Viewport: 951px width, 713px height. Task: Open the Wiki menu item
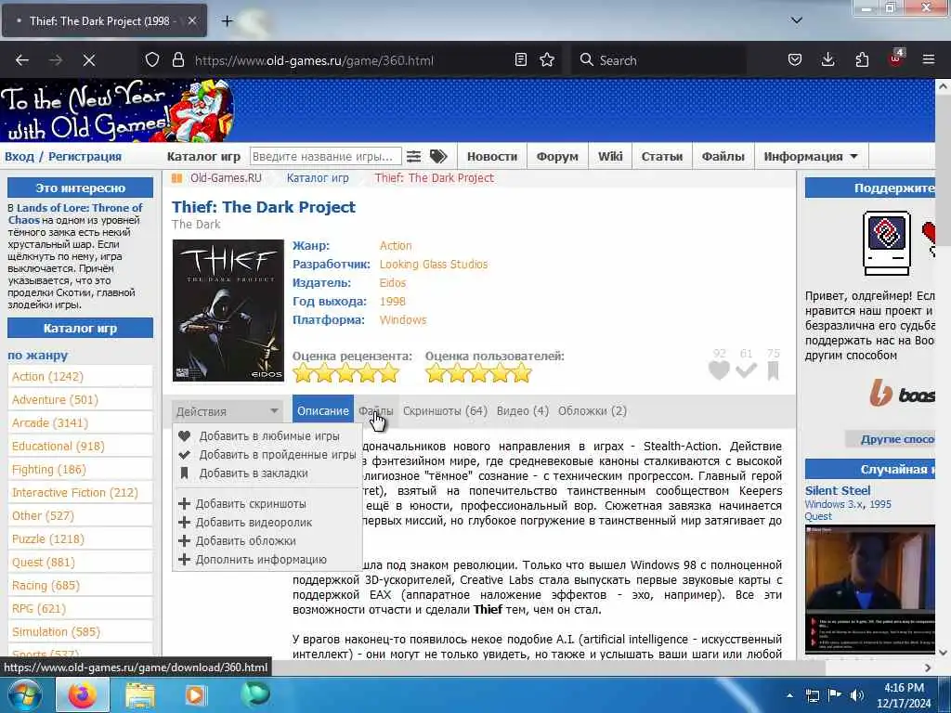(610, 156)
